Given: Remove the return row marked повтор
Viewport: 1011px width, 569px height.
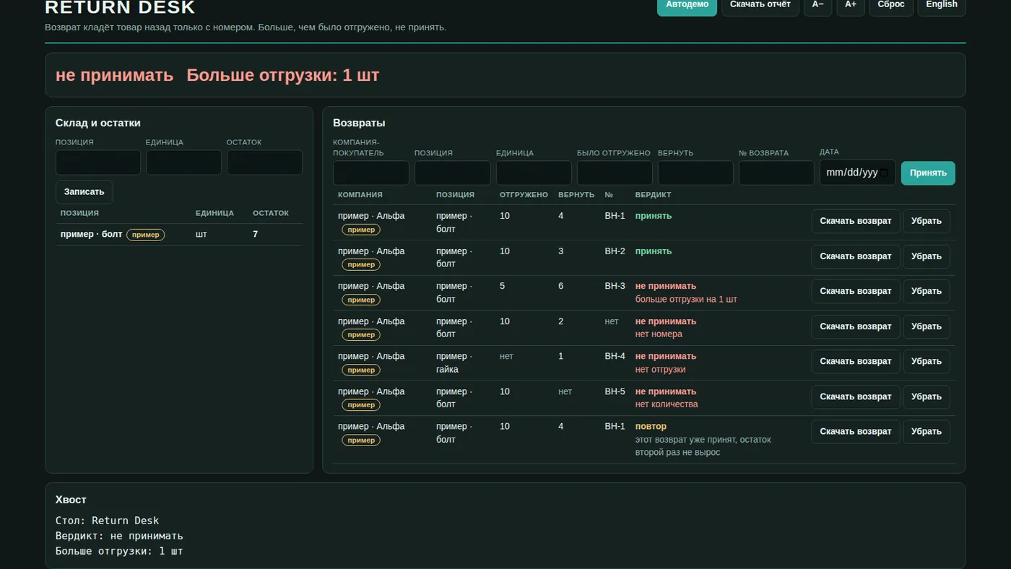Looking at the screenshot, I should click(927, 431).
